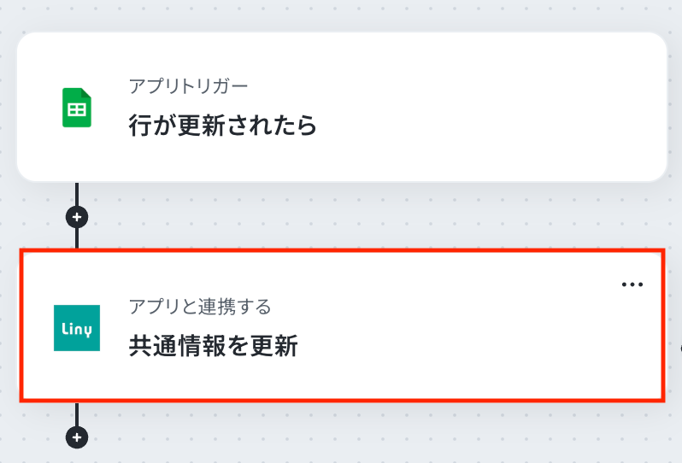Add a step below the Liny action
The image size is (682, 463).
pyautogui.click(x=77, y=437)
